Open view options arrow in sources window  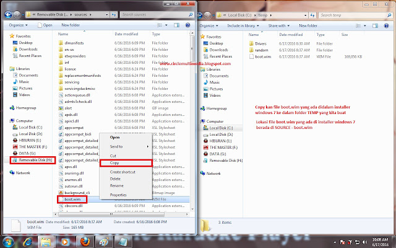pos(166,25)
